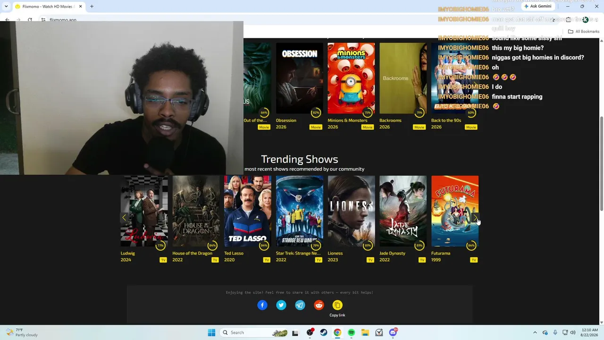The image size is (604, 340).
Task: Click the Movie badge under Obsession
Action: tap(316, 127)
